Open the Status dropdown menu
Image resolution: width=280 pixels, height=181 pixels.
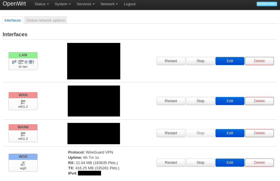click(x=41, y=4)
